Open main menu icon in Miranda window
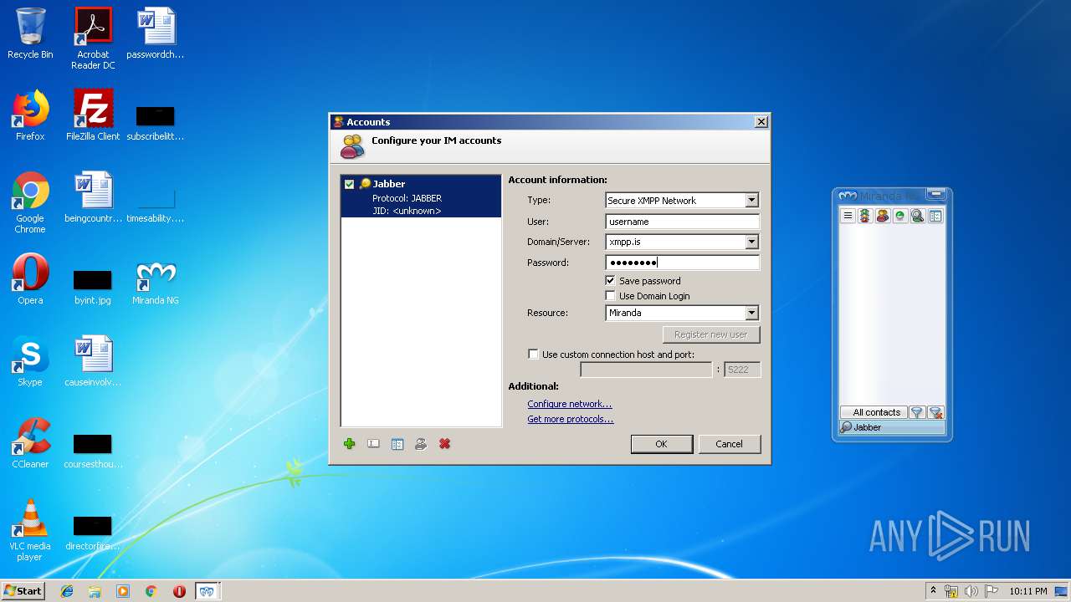Image resolution: width=1071 pixels, height=602 pixels. tap(848, 216)
